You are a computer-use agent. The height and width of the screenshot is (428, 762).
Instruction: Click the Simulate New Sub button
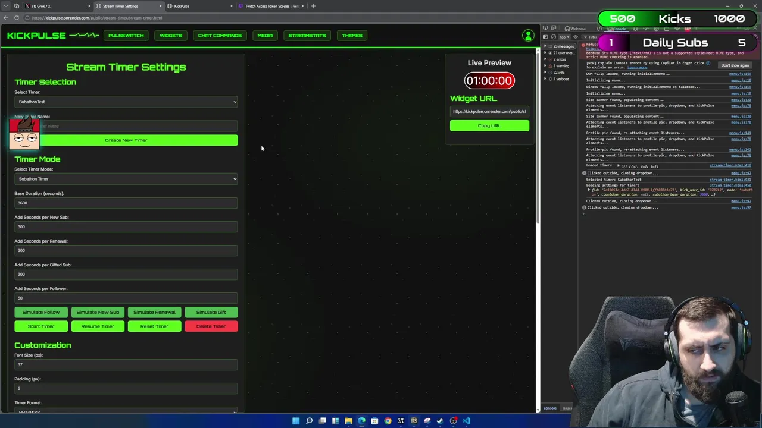click(98, 312)
